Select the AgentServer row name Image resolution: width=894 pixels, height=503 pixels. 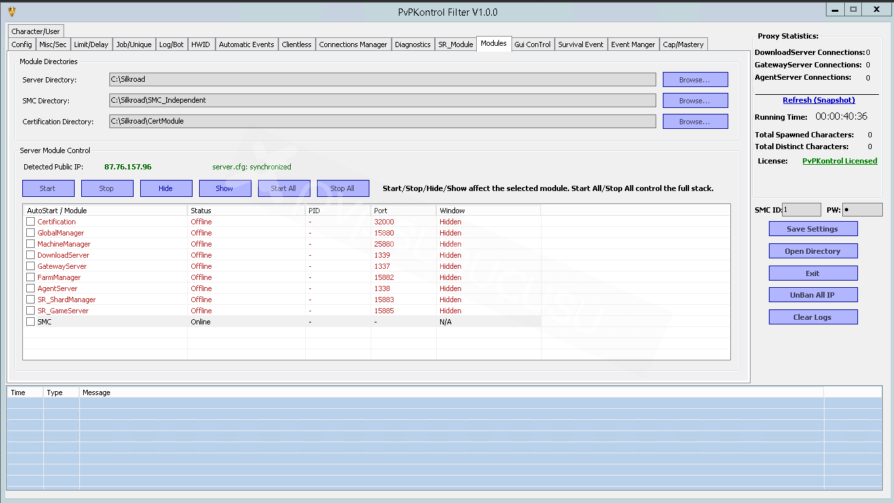pos(58,288)
